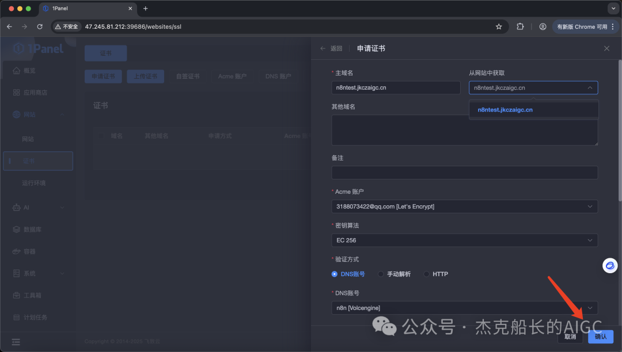Click the Acme 账户 button in toolbar
This screenshot has height=352, width=622.
click(x=233, y=76)
